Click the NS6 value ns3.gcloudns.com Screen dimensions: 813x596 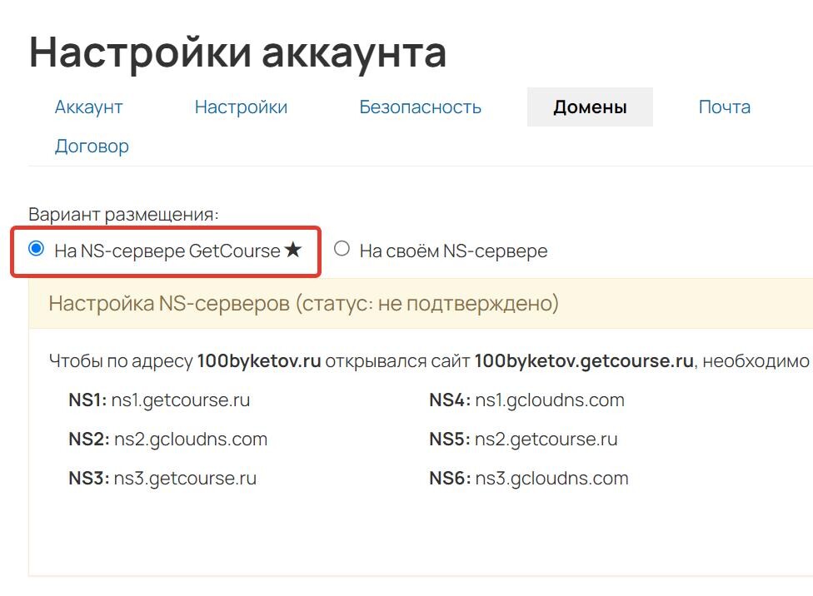(x=551, y=479)
